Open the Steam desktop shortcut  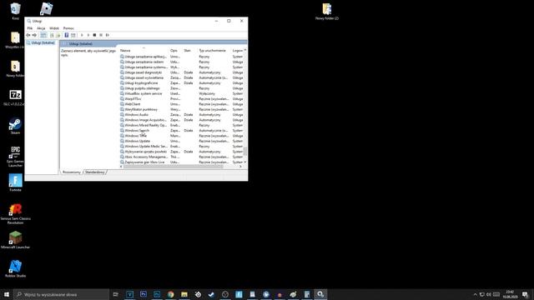tap(15, 126)
